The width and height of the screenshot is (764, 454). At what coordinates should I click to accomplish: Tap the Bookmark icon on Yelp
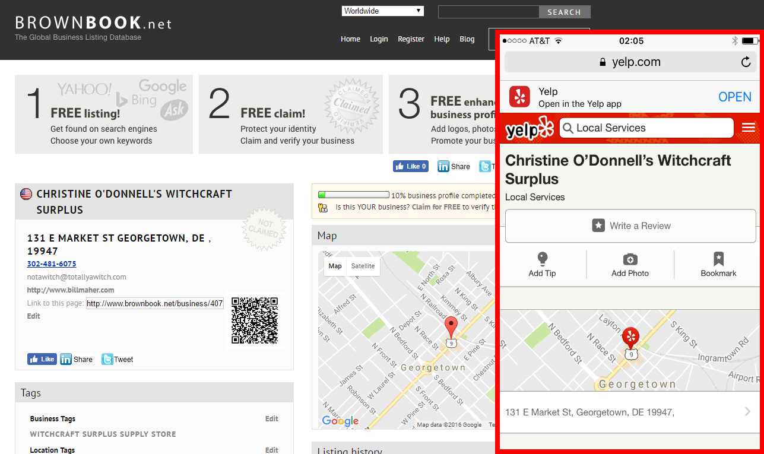point(718,259)
